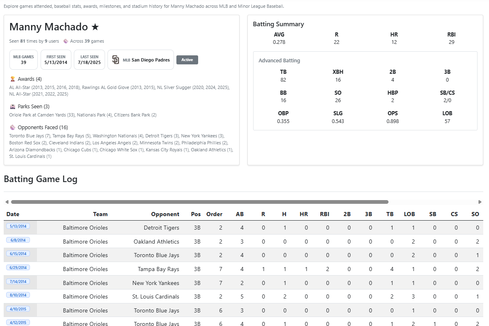Click the Opponents Faced baseball icon
The height and width of the screenshot is (326, 489).
pyautogui.click(x=12, y=128)
